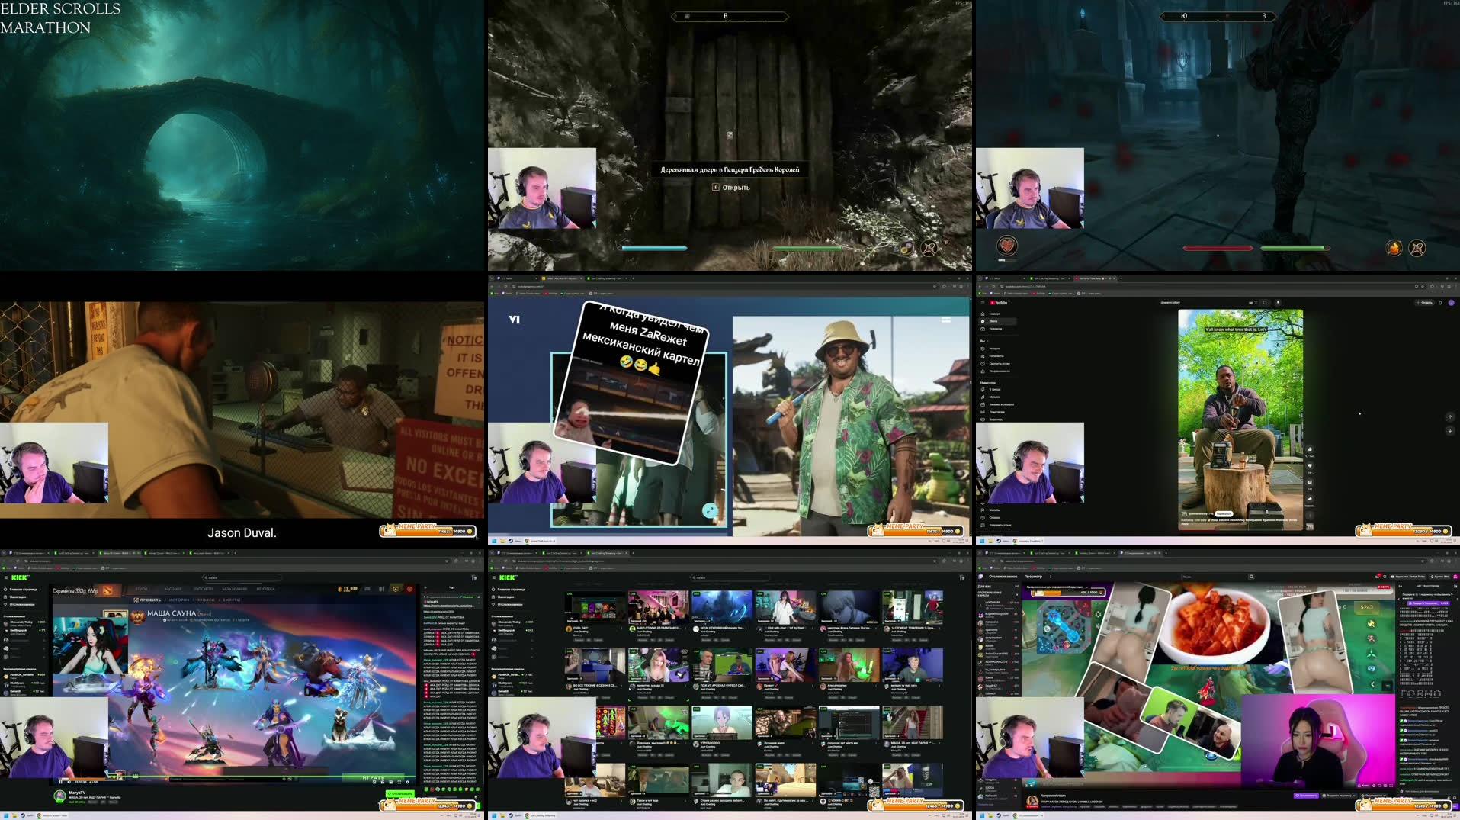
Task: Open Windows Start in YouTube frame taskbar
Action: pyautogui.click(x=982, y=541)
